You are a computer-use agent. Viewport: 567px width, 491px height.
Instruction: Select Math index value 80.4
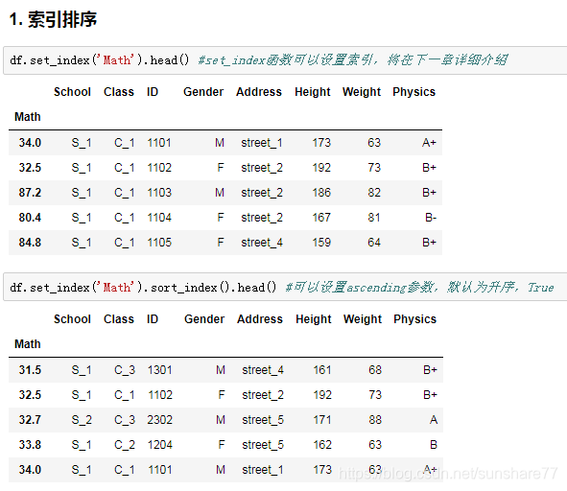click(30, 218)
